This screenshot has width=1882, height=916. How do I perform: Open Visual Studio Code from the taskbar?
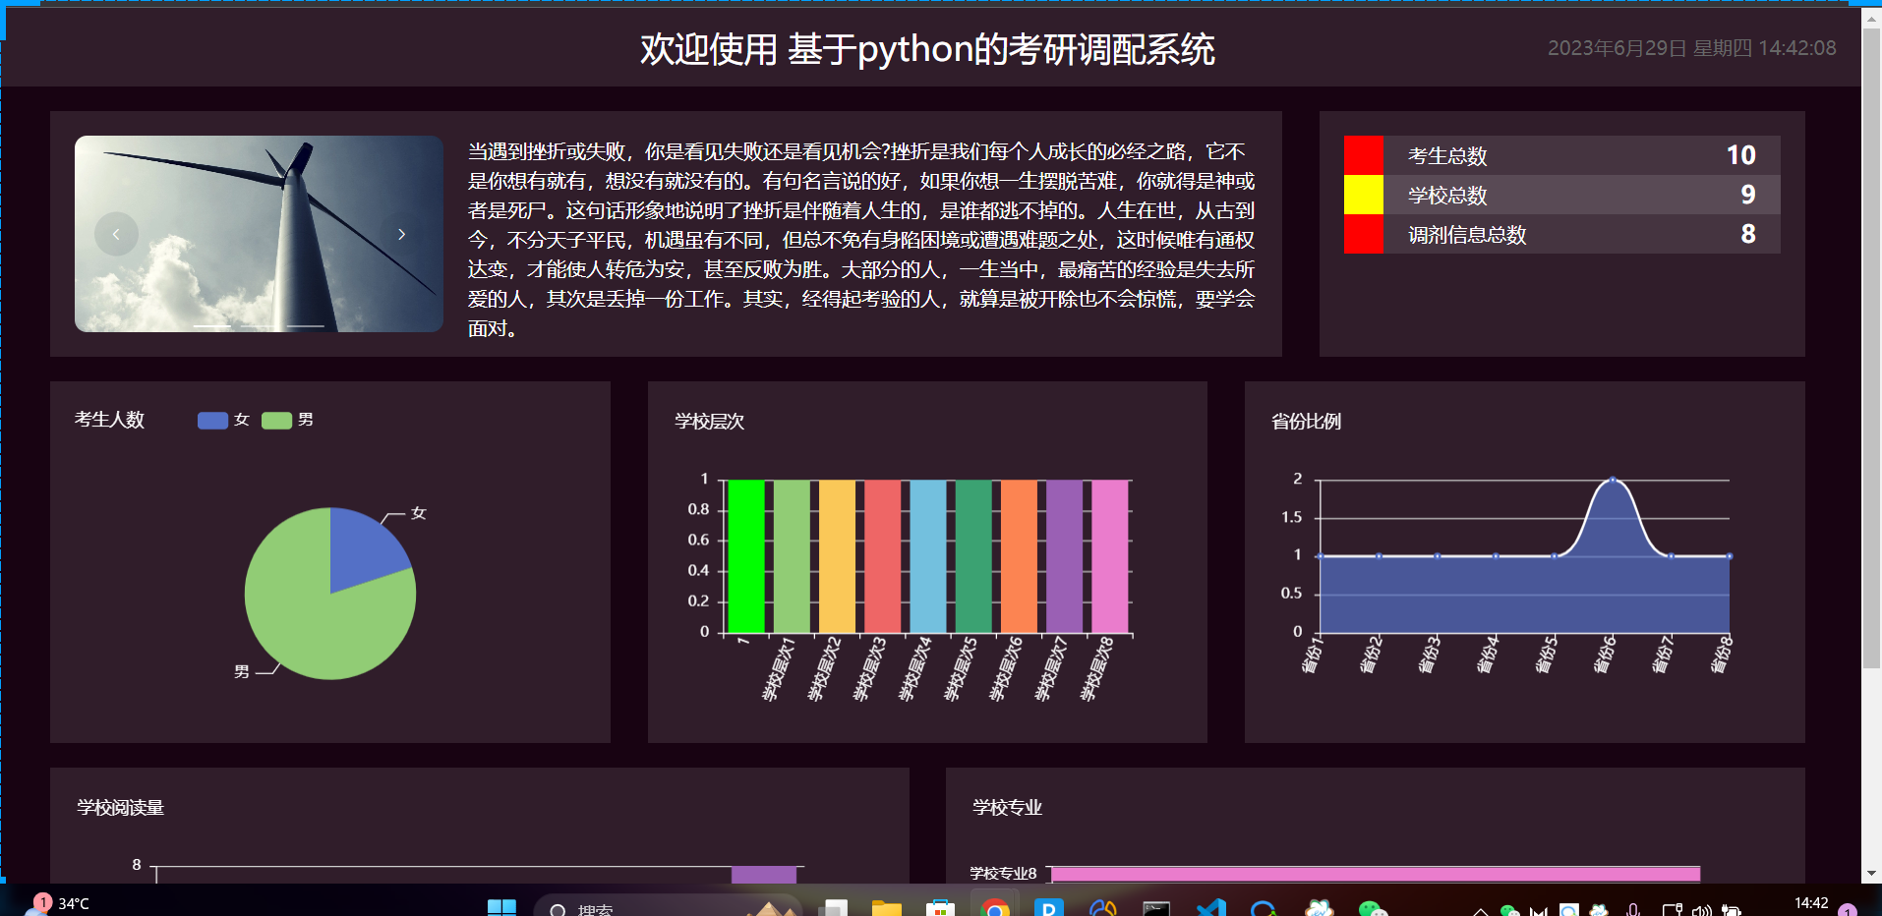point(1210,908)
